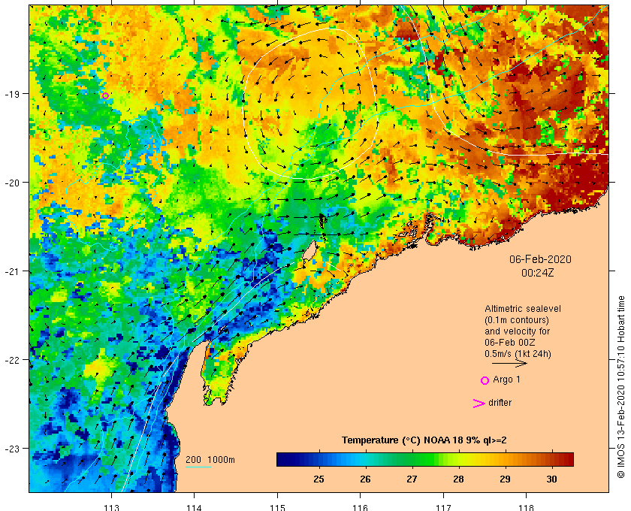Click the 'drifter' legend label
Viewport: 631px width, 511px height.
(x=500, y=403)
